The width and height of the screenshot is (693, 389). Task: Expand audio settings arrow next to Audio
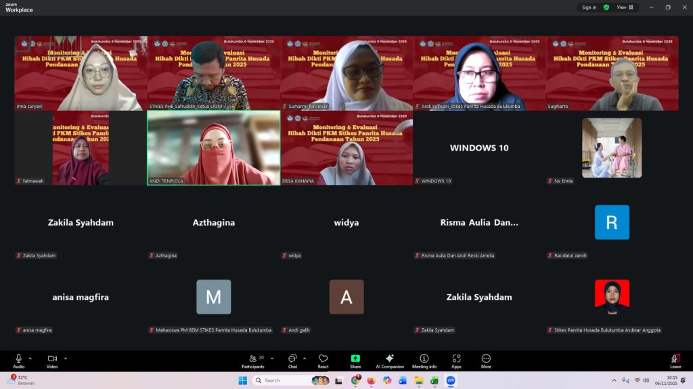(32, 358)
